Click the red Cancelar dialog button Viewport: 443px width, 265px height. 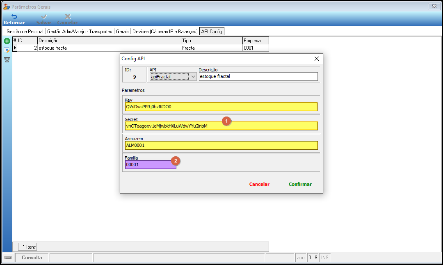point(259,184)
